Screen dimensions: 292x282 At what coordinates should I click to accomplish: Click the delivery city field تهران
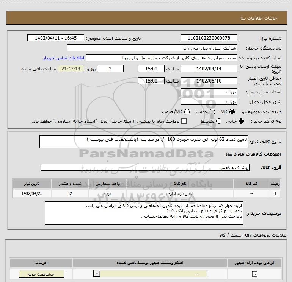[x=209, y=101]
